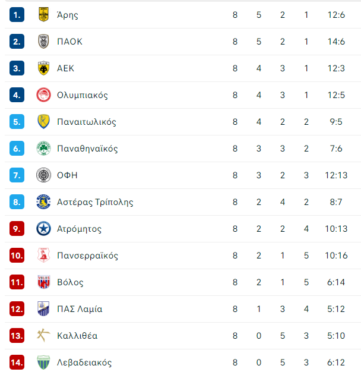This screenshot has width=361, height=372.
Task: Click the Βόλος club crest
Action: pyautogui.click(x=43, y=282)
